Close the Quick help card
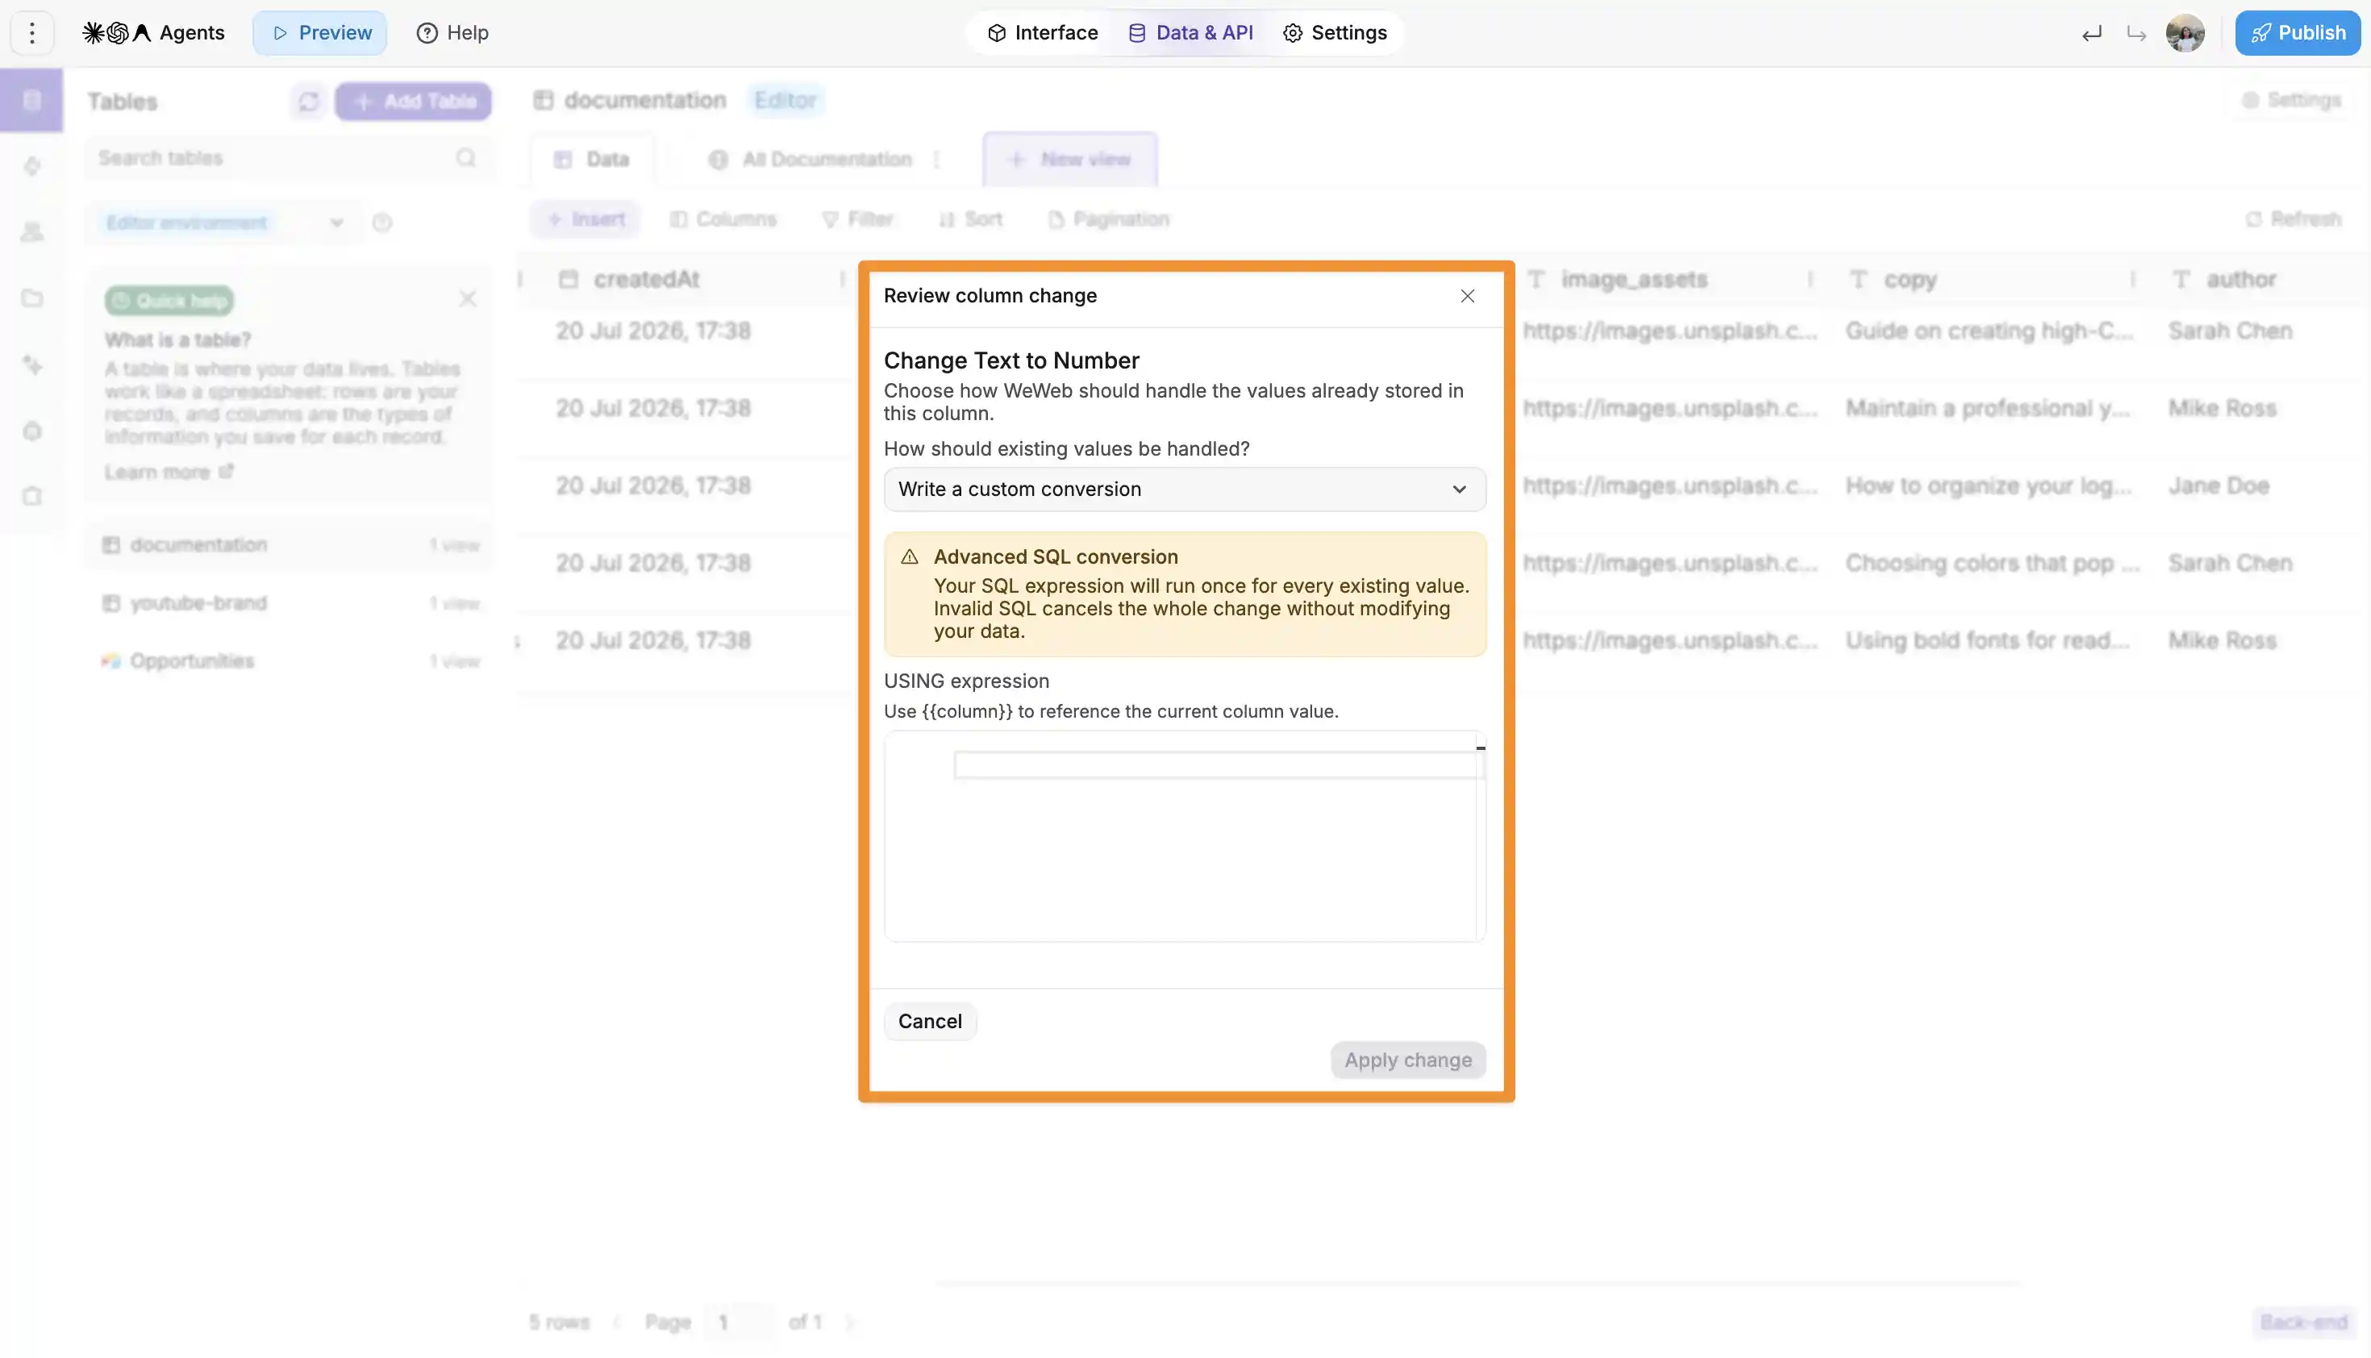Image resolution: width=2371 pixels, height=1358 pixels. coord(467,298)
